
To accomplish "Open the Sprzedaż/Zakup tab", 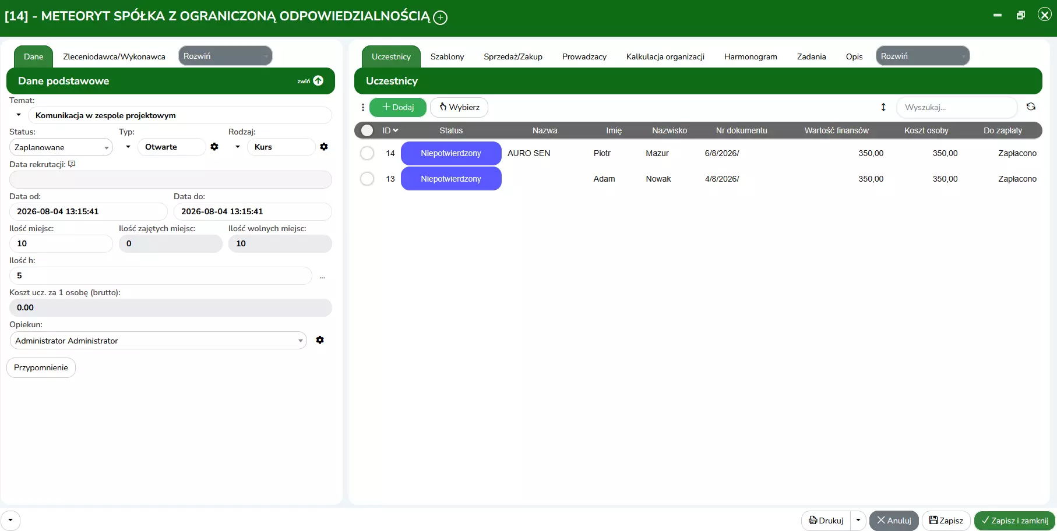I will (513, 56).
